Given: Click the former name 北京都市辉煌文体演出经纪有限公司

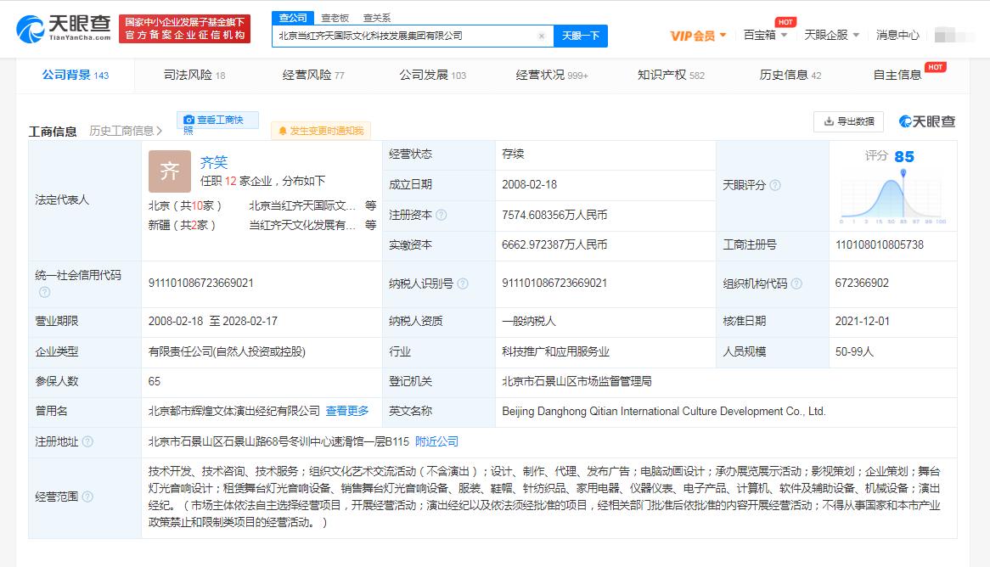Looking at the screenshot, I should pos(234,411).
